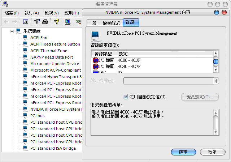Select nForce4 HyperTransport tree item
This screenshot has width=231, height=162.
(x=56, y=77)
